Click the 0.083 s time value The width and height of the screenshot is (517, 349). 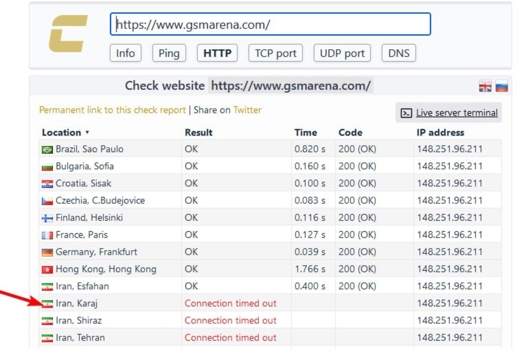[310, 201]
